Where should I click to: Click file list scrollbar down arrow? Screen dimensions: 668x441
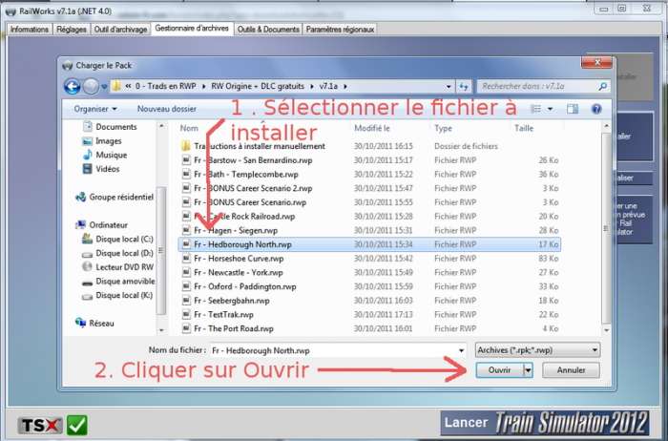(606, 330)
